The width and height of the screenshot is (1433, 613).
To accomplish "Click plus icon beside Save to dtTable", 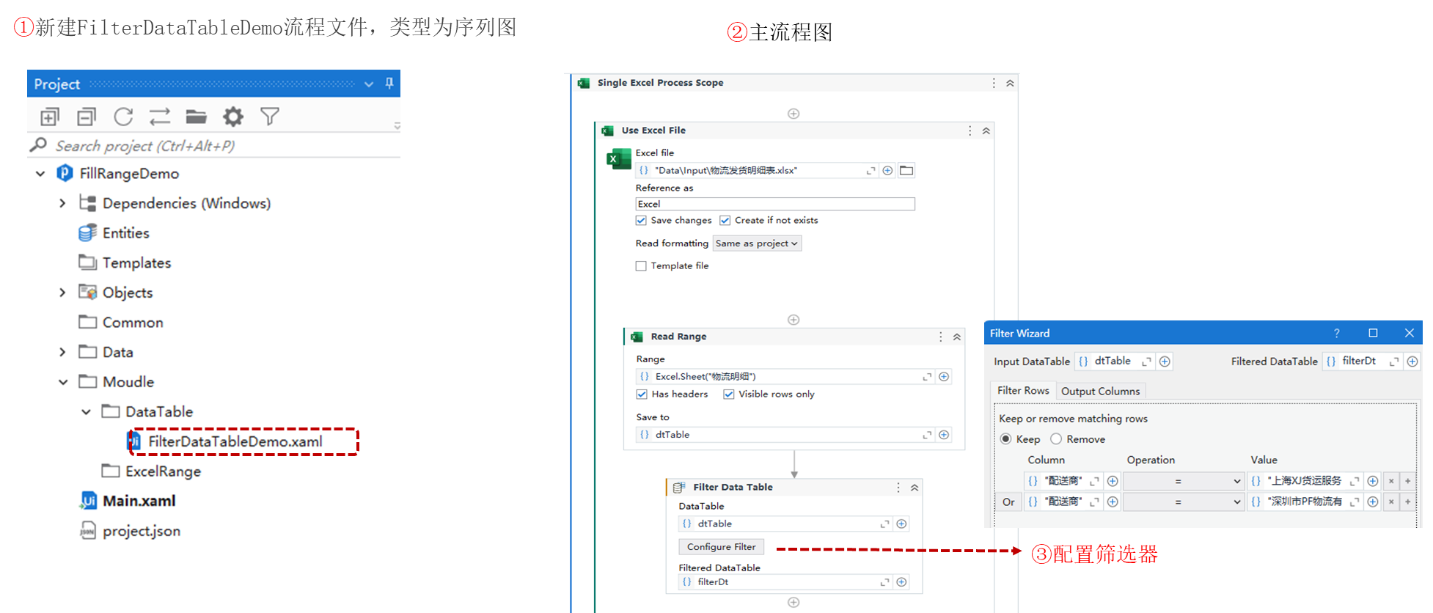I will pyautogui.click(x=944, y=435).
